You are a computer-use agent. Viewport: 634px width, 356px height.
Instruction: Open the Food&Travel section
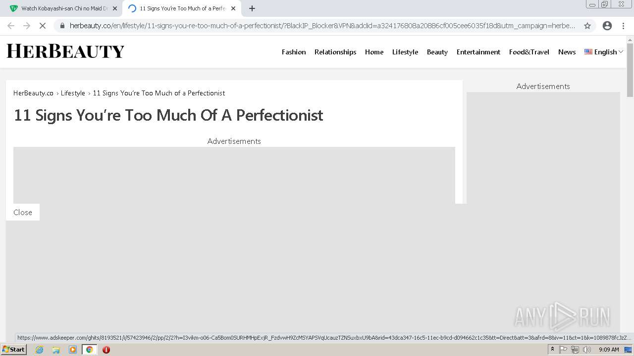(529, 52)
